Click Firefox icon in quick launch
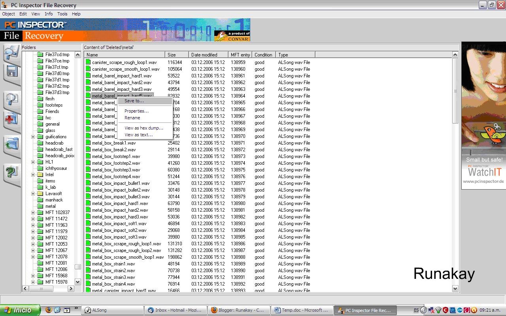The image size is (506, 316). (x=49, y=310)
